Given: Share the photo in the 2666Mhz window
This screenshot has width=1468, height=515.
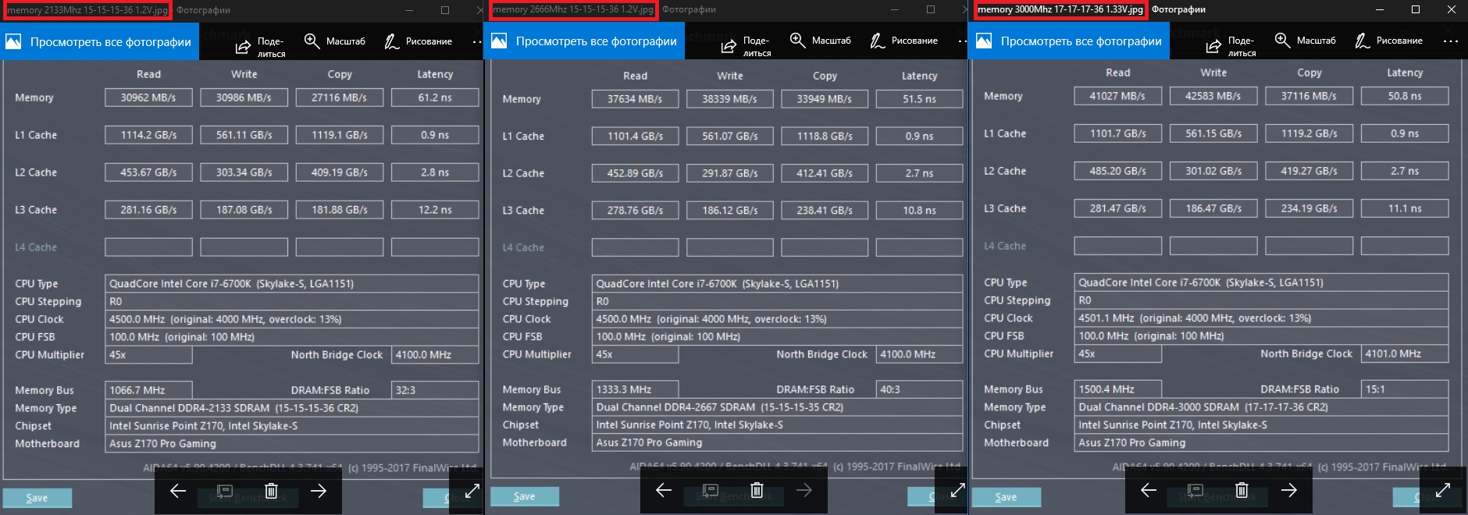Looking at the screenshot, I should pyautogui.click(x=746, y=46).
